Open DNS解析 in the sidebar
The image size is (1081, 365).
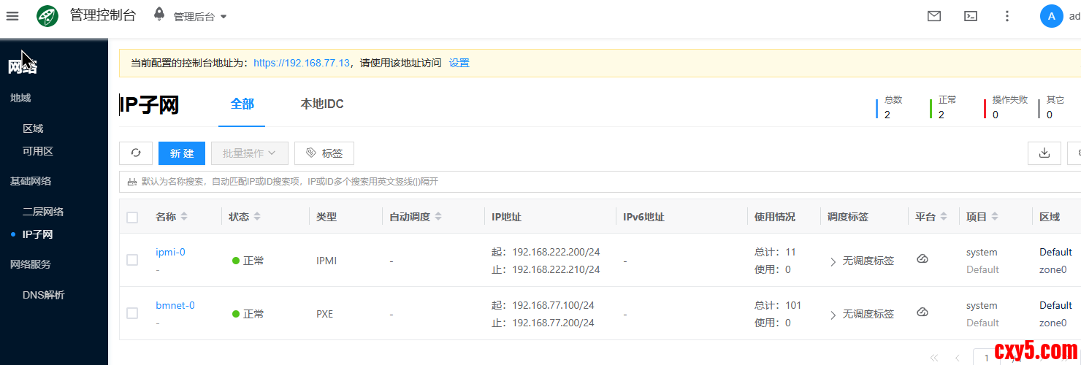pyautogui.click(x=43, y=295)
